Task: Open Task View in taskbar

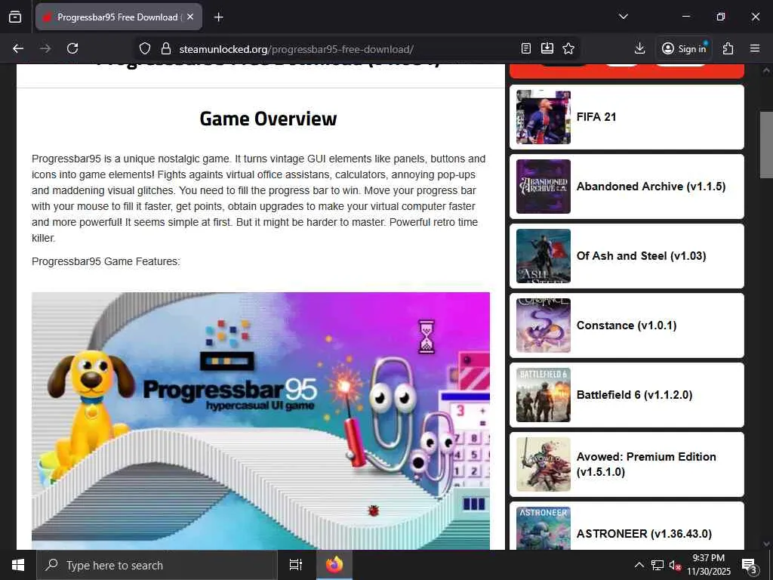Action: pyautogui.click(x=296, y=565)
